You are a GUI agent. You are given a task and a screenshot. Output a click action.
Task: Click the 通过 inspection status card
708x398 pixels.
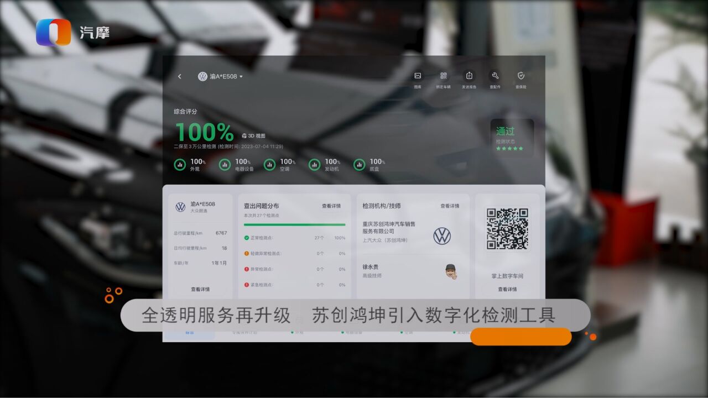512,138
